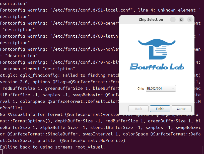
Task: Click the Finish button
Action: [x=160, y=109]
